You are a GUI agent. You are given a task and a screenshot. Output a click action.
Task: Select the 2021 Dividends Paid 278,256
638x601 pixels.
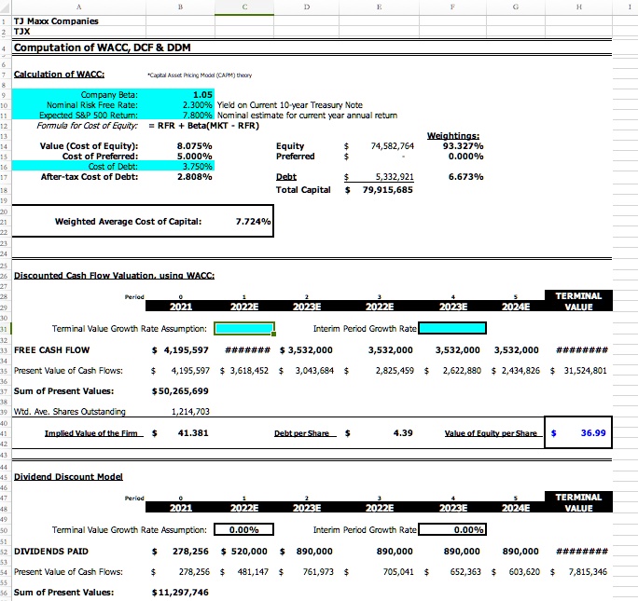click(x=190, y=552)
